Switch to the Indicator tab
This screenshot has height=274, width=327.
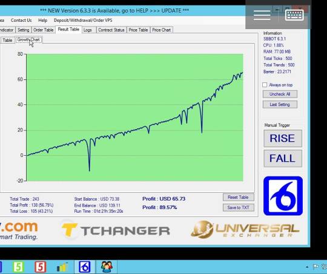[x=7, y=30]
